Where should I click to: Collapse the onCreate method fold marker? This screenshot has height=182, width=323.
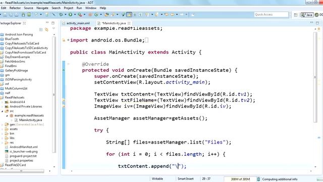(x=68, y=64)
